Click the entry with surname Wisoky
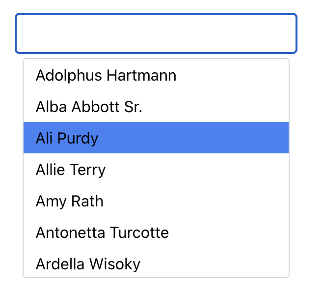The height and width of the screenshot is (291, 323). (88, 264)
